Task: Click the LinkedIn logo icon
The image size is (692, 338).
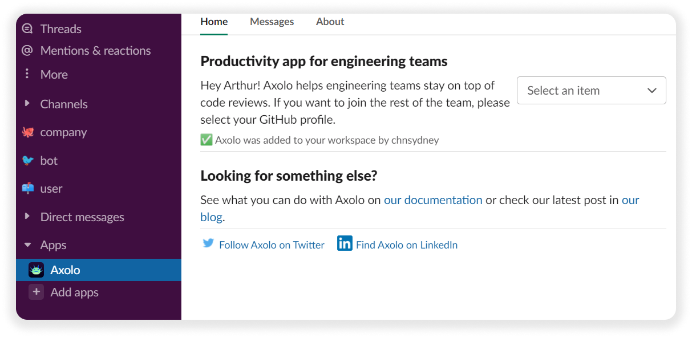Action: 345,243
